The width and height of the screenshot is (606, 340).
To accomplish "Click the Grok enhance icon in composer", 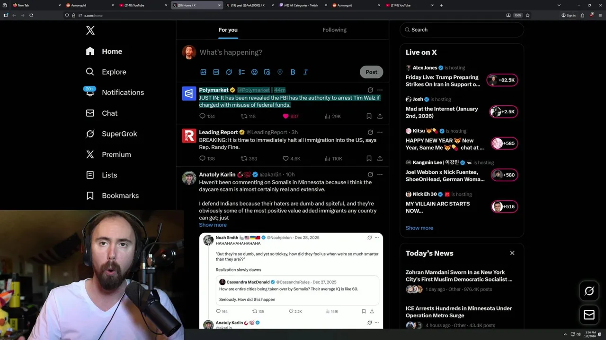I will [x=229, y=72].
